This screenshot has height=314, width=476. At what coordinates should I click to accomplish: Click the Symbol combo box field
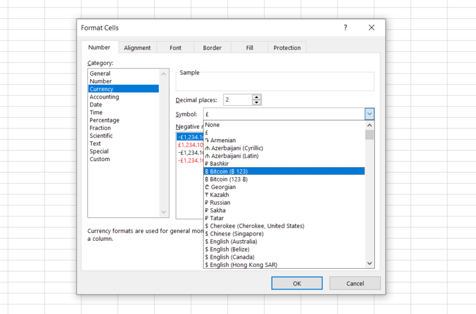pos(284,114)
